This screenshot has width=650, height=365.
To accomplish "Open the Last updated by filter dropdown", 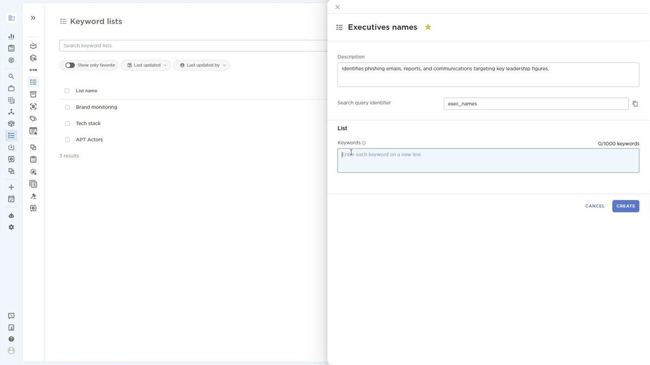I will 201,65.
